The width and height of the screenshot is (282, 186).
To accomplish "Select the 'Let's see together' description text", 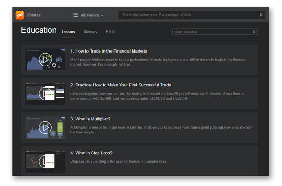I will 157,96.
